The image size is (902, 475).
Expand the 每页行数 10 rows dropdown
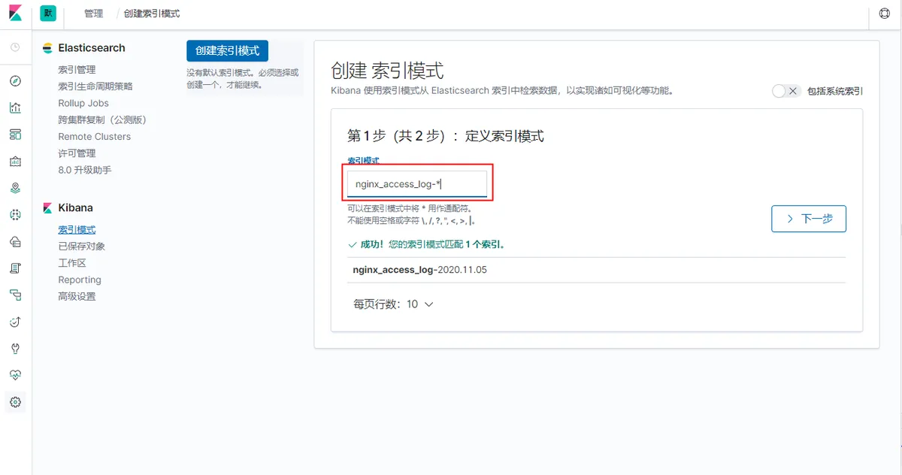(x=394, y=304)
